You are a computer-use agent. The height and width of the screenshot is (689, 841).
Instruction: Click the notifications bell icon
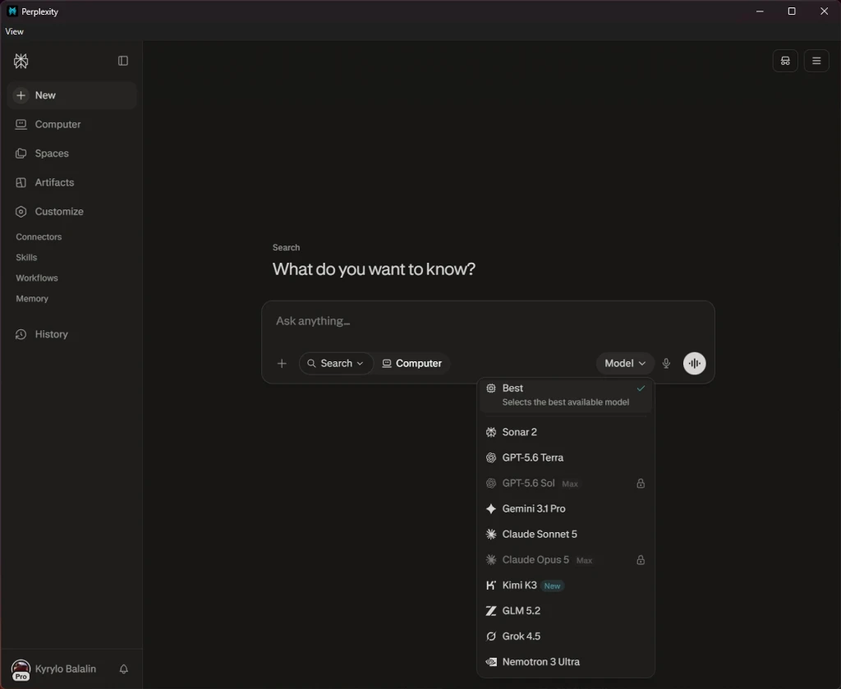pos(123,668)
